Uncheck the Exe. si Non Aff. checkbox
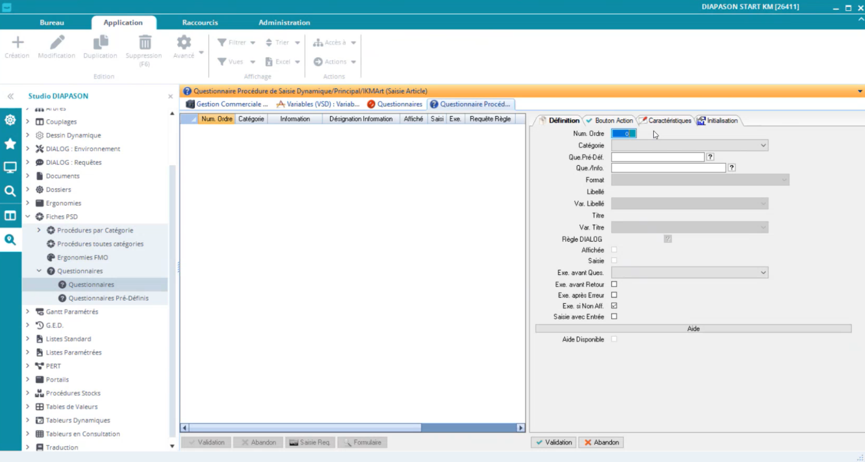The height and width of the screenshot is (462, 865). click(614, 306)
